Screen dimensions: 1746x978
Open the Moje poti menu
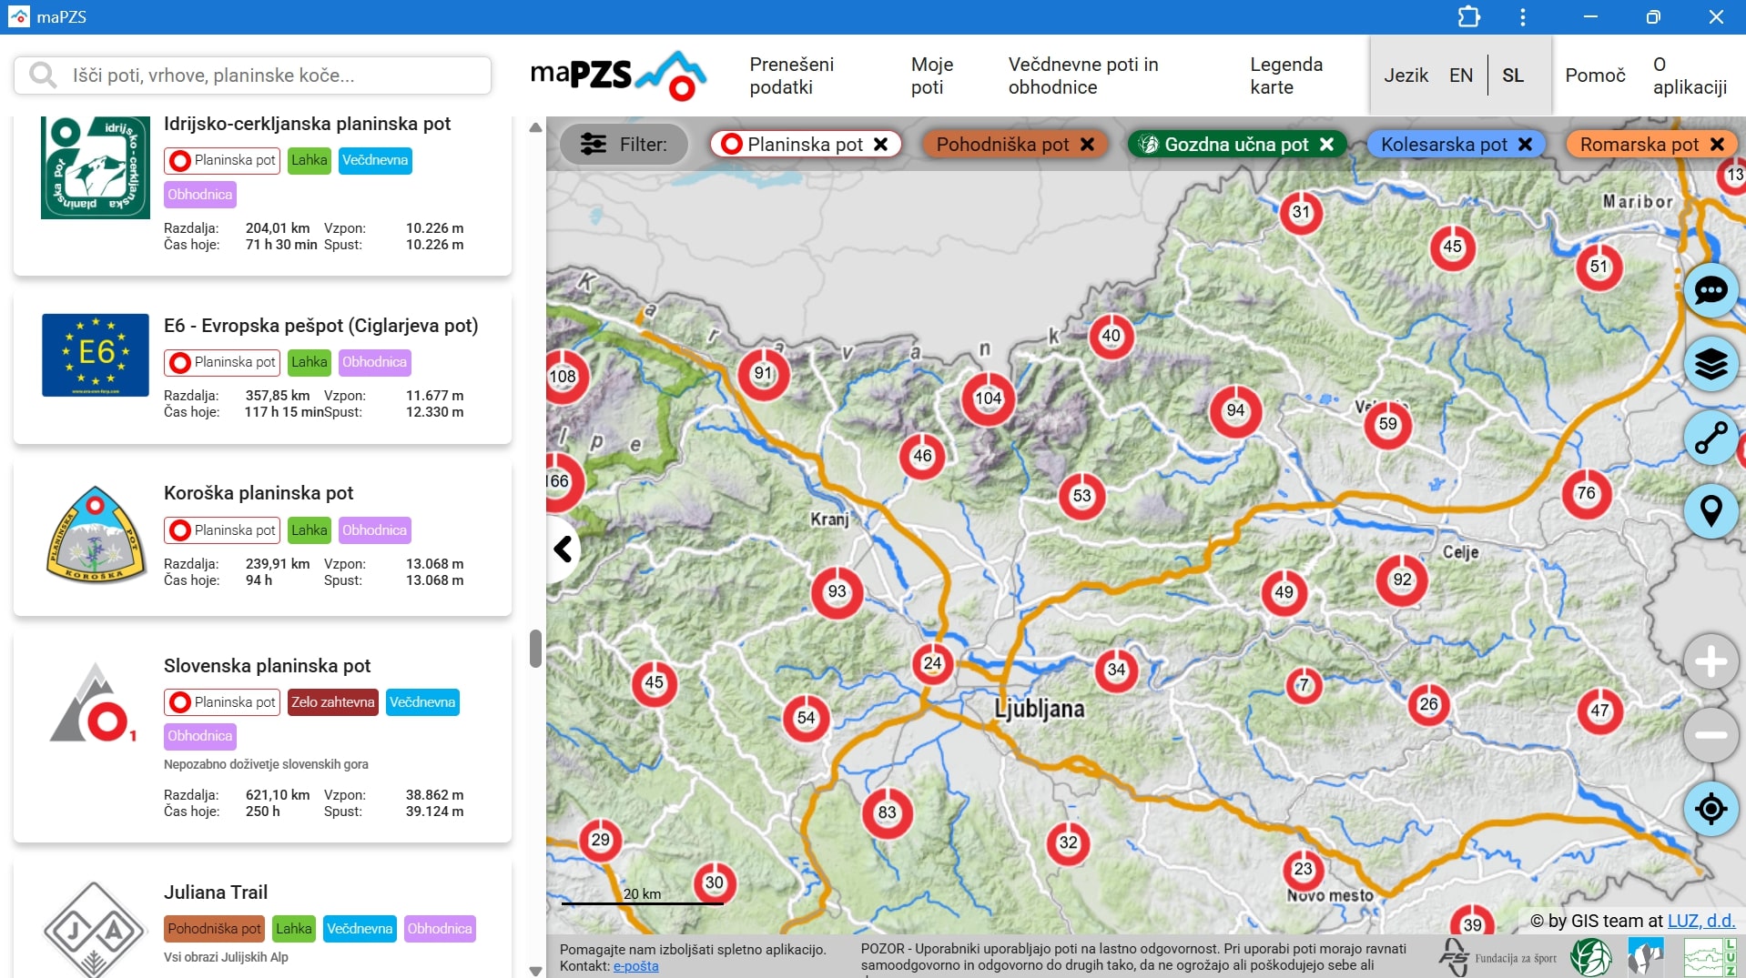coord(931,76)
